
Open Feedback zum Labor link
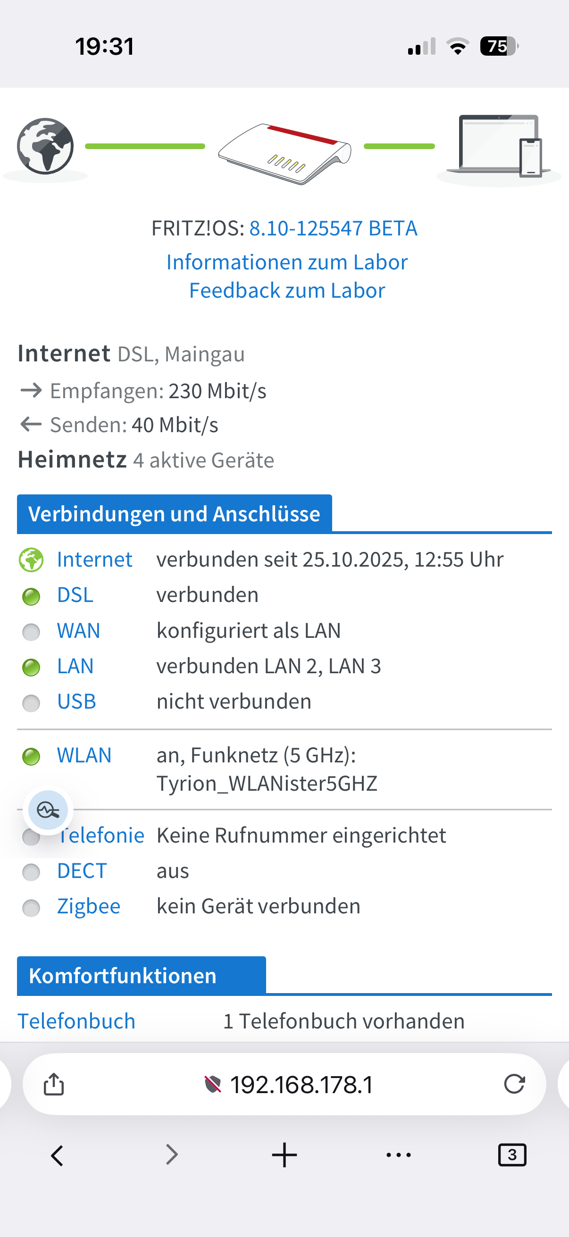(287, 291)
